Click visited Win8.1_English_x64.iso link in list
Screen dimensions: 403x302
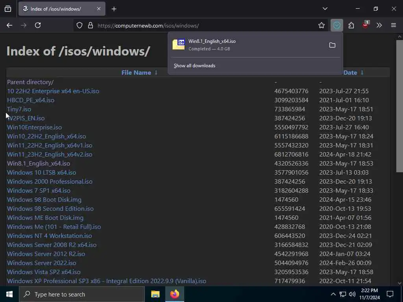[39, 163]
